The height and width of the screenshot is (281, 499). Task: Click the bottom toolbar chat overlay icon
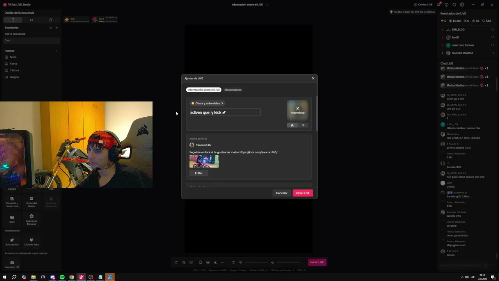184,262
